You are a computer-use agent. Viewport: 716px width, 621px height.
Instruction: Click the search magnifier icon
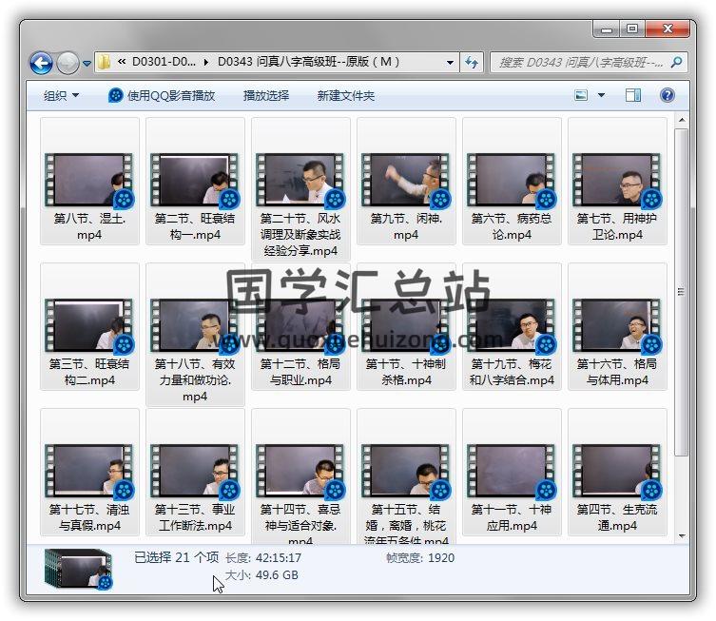[677, 63]
